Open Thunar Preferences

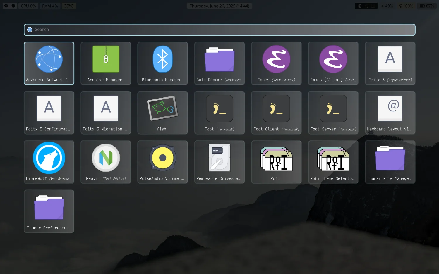point(49,211)
